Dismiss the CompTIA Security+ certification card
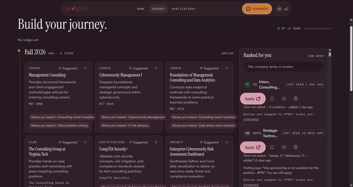 (x=156, y=142)
